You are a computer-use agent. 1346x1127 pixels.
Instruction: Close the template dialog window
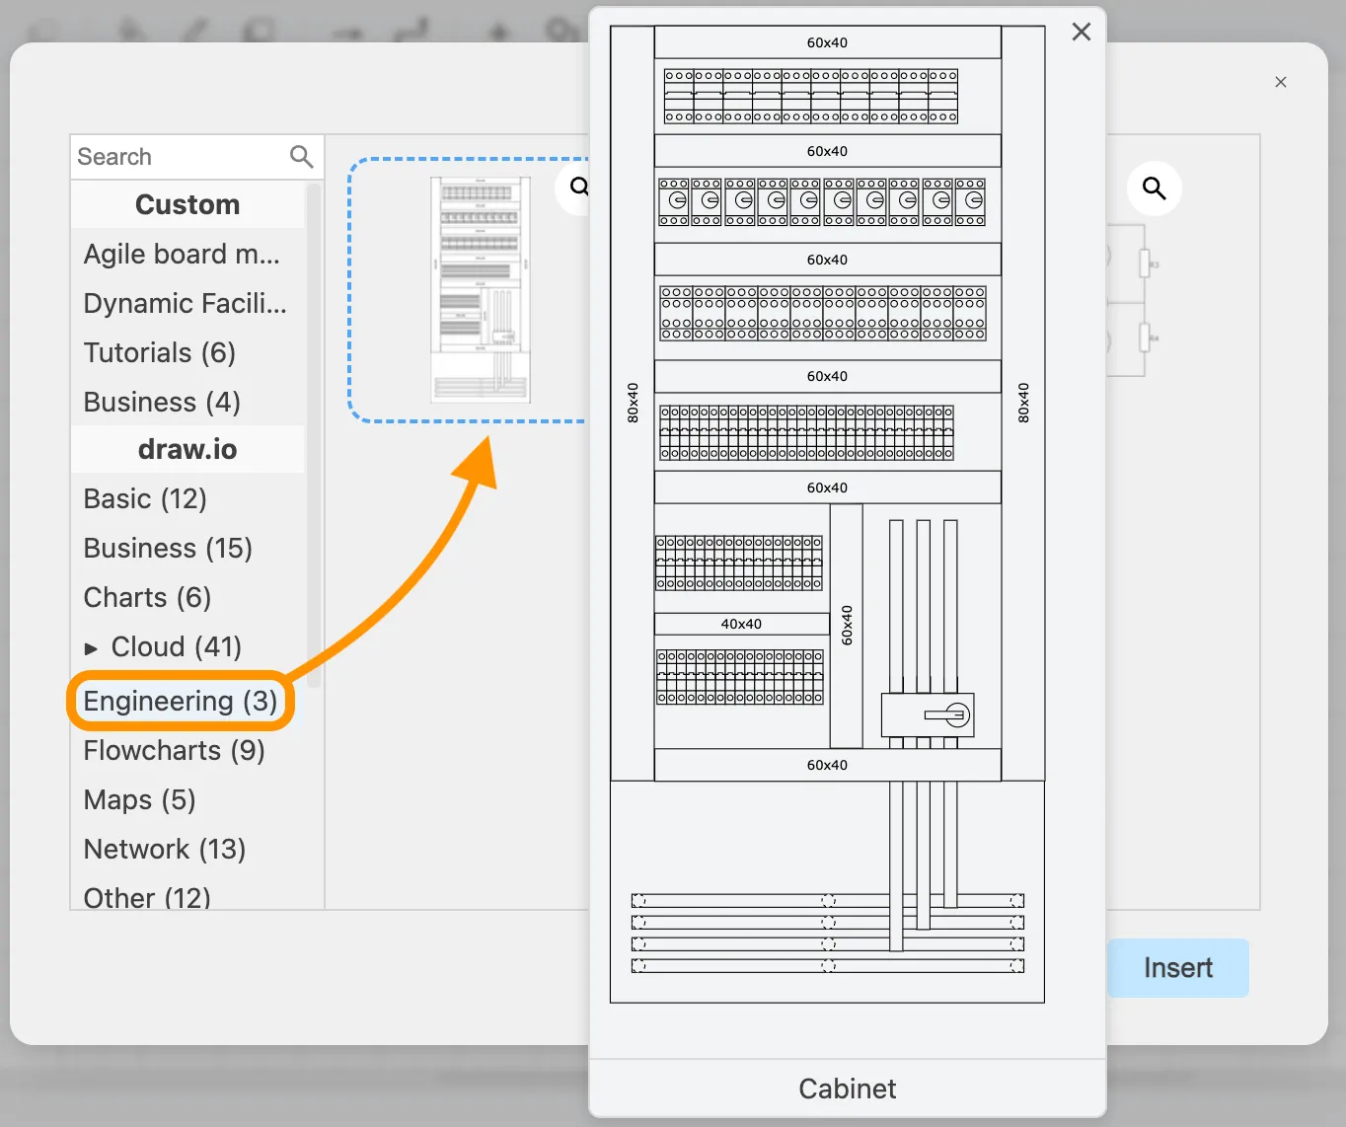tap(1281, 82)
